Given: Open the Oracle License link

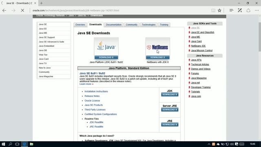Looking at the screenshot, I should [x=92, y=101].
